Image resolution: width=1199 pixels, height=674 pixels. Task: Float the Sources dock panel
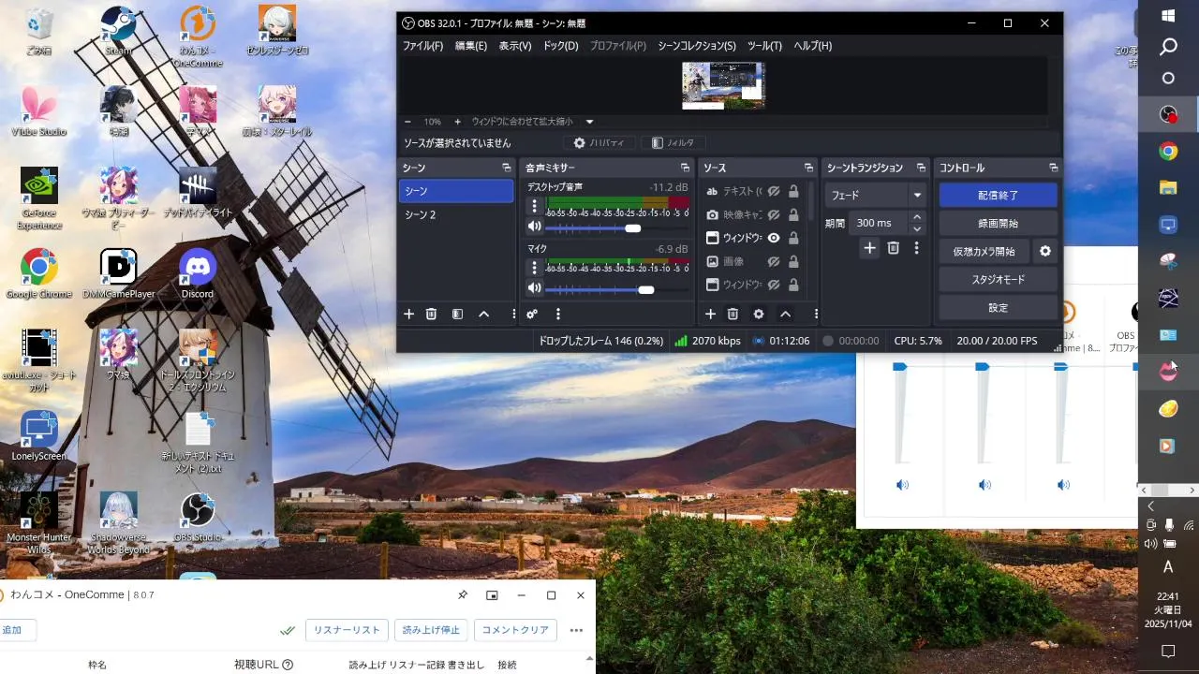[x=808, y=168]
